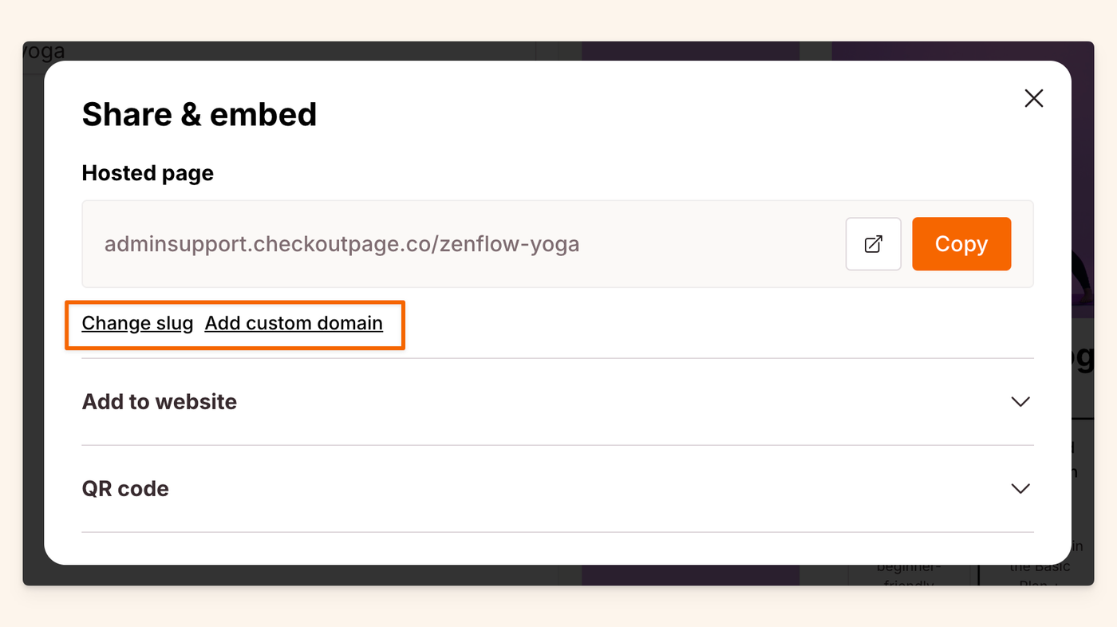Click the Change slug link

pos(137,323)
